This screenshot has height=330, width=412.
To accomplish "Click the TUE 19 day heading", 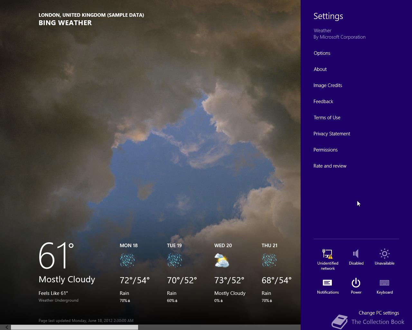I will coord(174,246).
